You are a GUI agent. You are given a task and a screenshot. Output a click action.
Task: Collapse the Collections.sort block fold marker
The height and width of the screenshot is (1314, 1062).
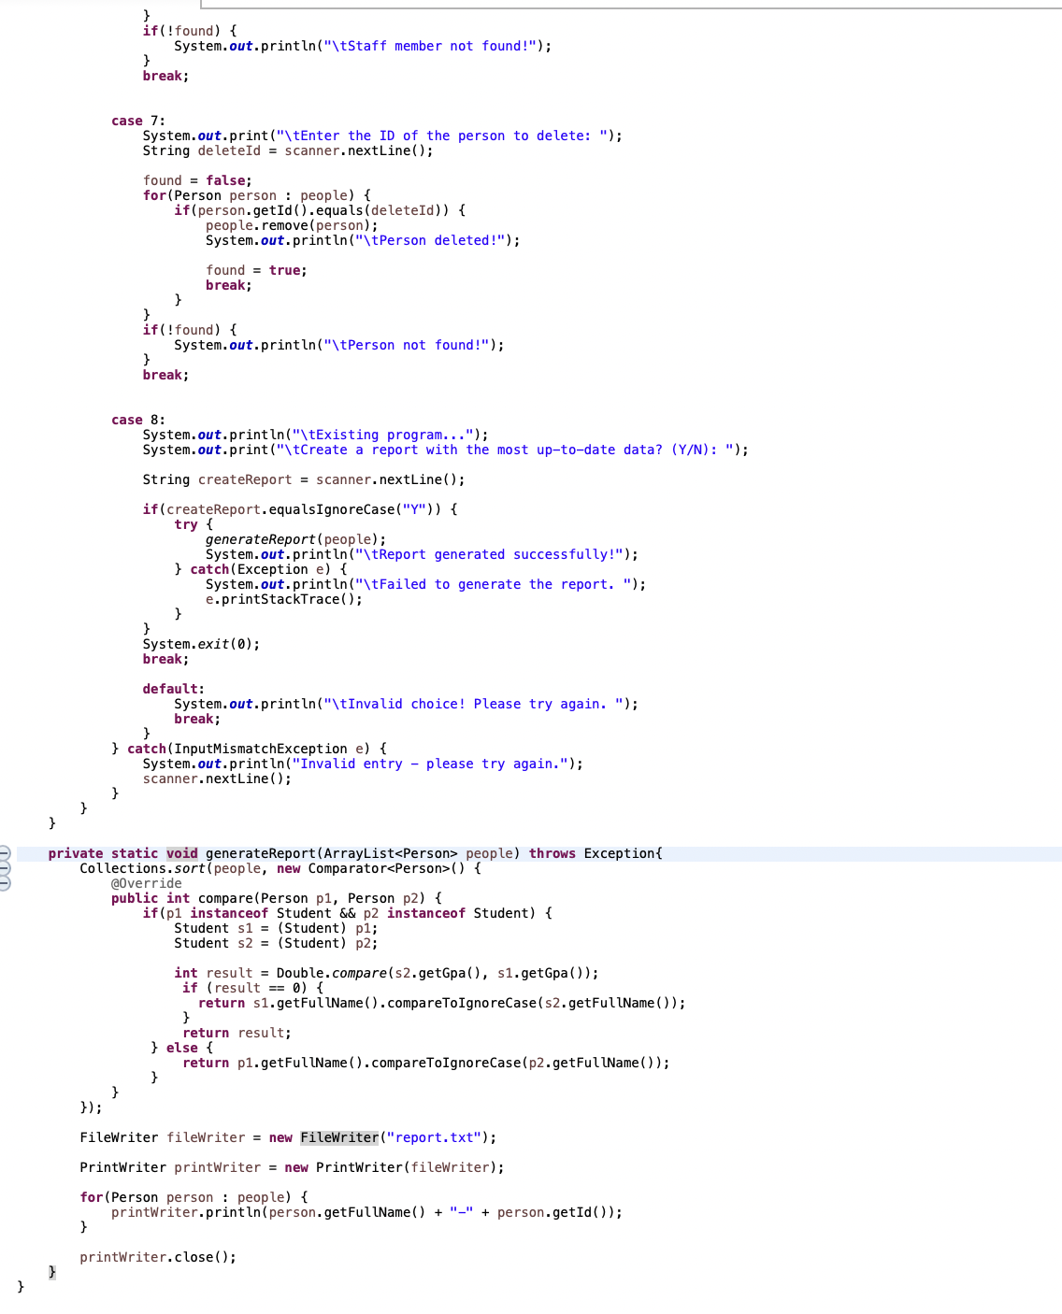(4, 867)
